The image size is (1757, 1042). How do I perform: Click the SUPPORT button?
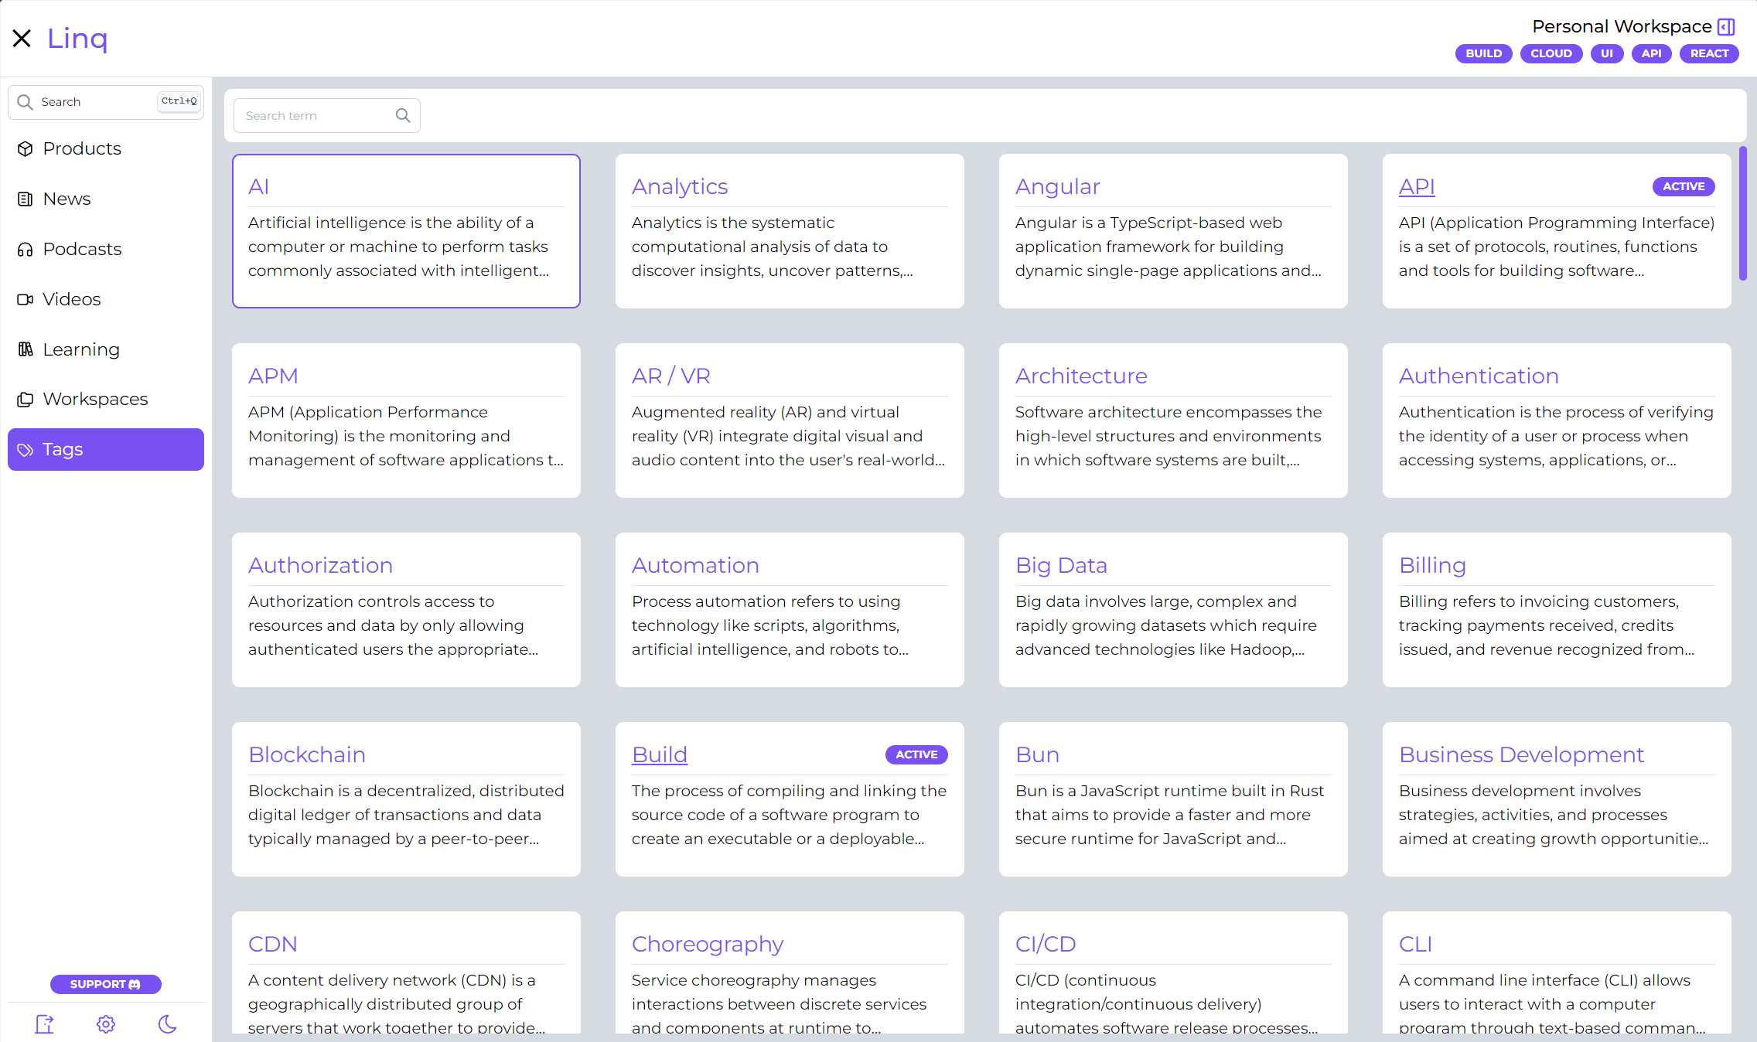(x=105, y=984)
